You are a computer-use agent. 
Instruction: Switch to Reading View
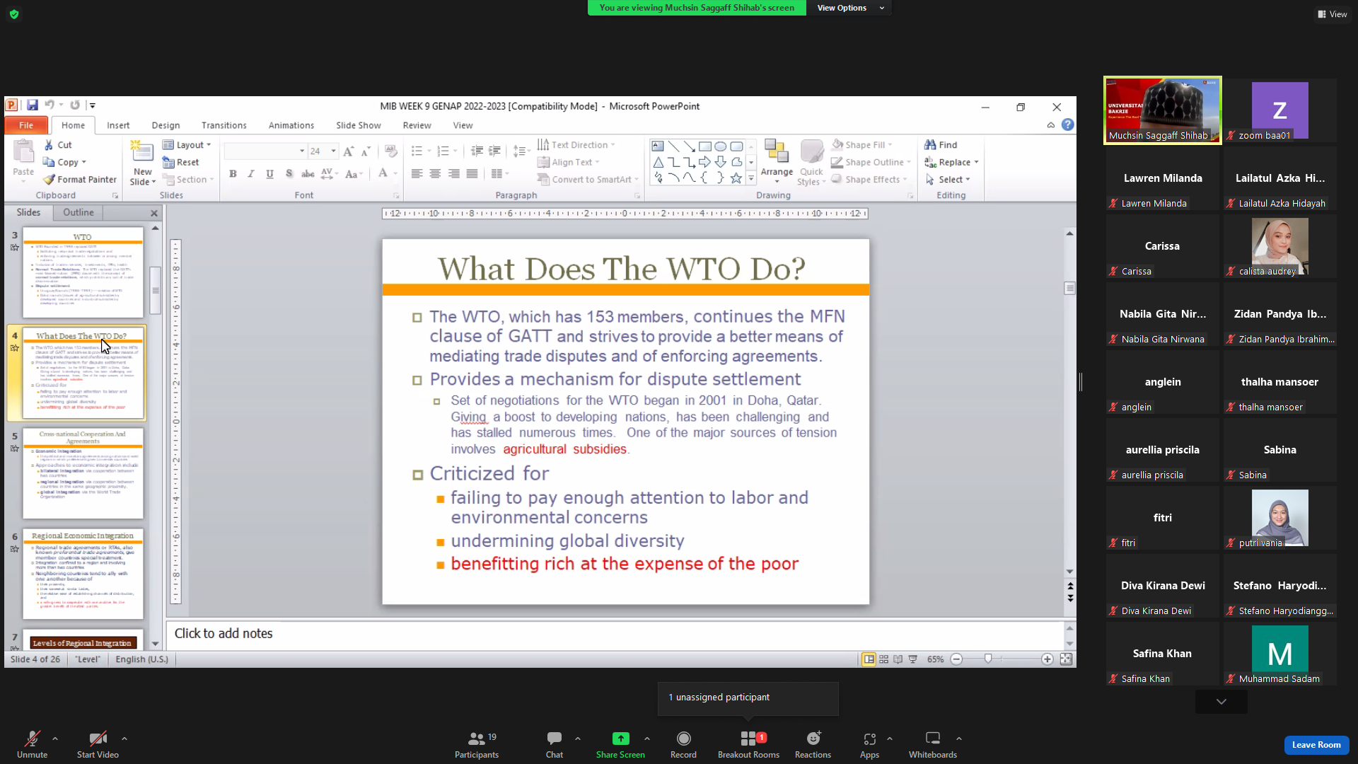click(x=898, y=659)
